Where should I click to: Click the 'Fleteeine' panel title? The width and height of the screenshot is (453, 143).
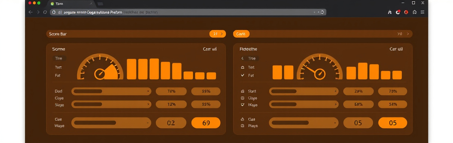pyautogui.click(x=248, y=49)
